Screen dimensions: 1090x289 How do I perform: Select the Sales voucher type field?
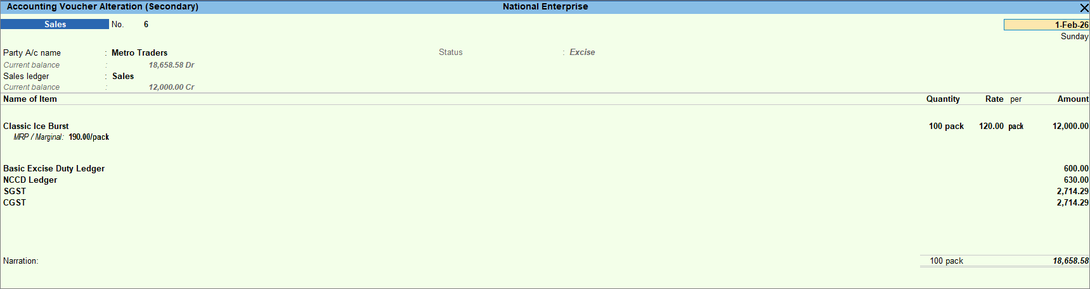tap(55, 24)
